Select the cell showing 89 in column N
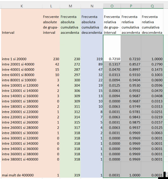This screenshot has height=179, width=168. (x=92, y=64)
